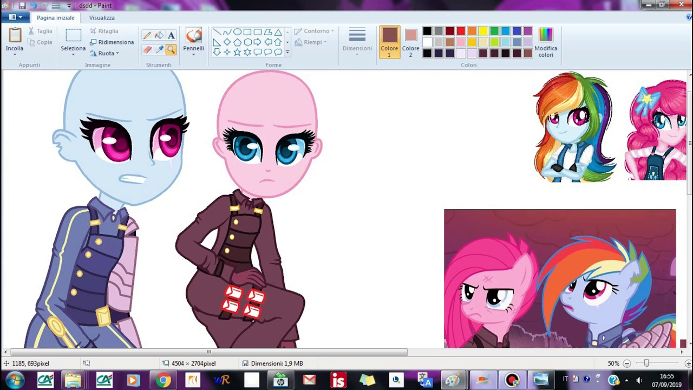The width and height of the screenshot is (693, 390).
Task: Select the Colore 1 swatch
Action: pyautogui.click(x=389, y=42)
